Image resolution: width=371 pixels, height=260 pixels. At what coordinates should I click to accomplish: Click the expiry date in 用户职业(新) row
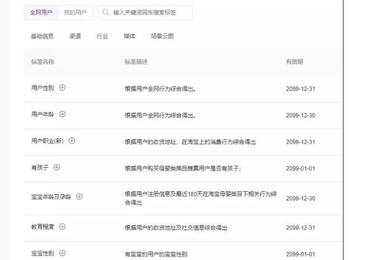pyautogui.click(x=301, y=142)
